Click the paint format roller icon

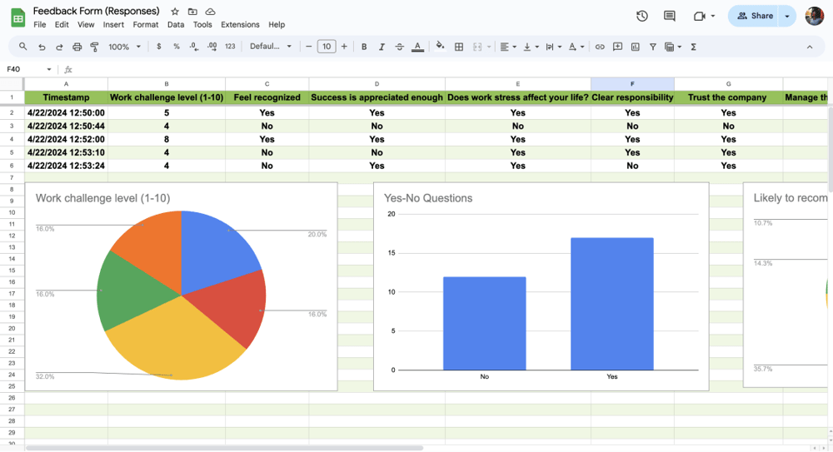click(x=94, y=47)
